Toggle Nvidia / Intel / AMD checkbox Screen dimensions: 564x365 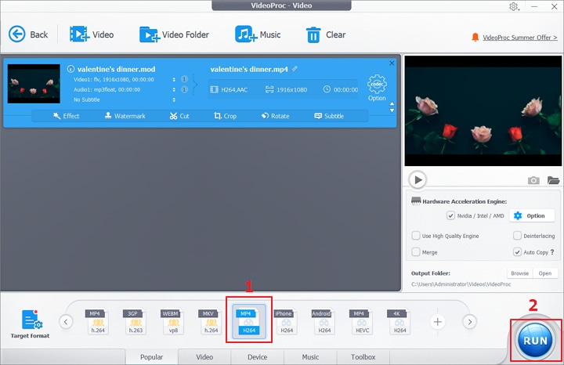tap(450, 215)
